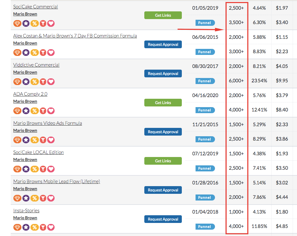Click the red funnel icon under Viddictive Commercial

(43, 82)
